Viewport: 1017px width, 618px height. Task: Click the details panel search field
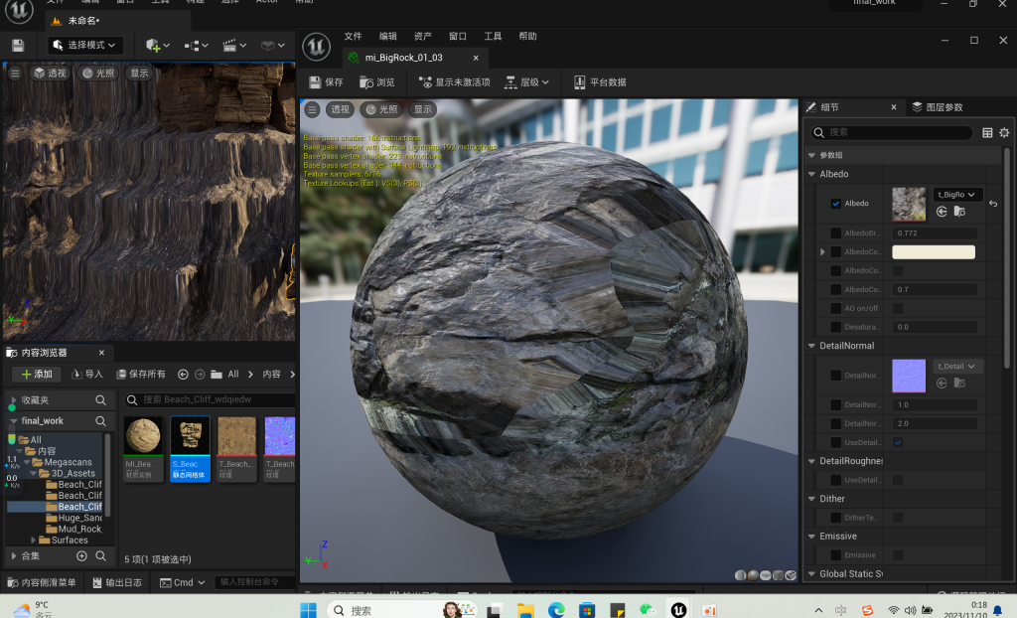[892, 132]
